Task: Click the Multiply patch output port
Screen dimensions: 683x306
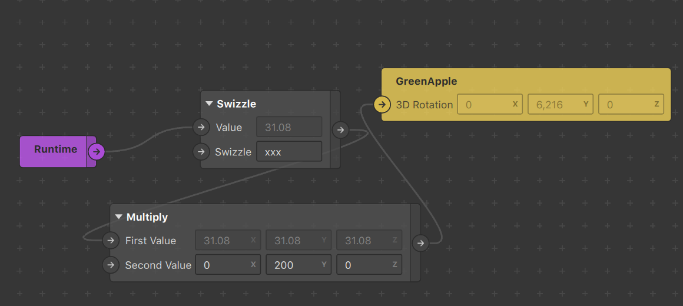Action: click(x=421, y=243)
